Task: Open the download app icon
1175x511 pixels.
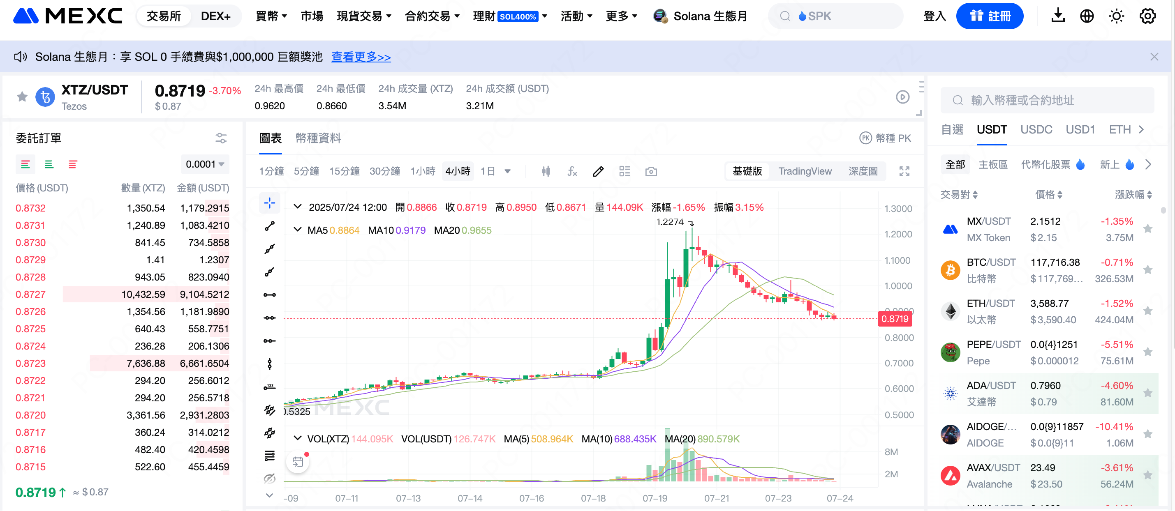Action: tap(1058, 16)
